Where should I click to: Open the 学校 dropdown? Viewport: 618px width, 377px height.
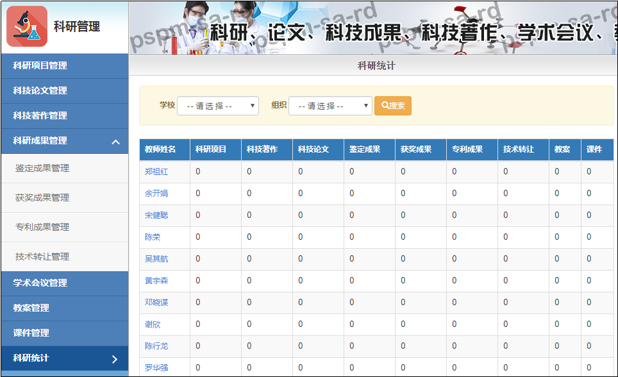[218, 106]
